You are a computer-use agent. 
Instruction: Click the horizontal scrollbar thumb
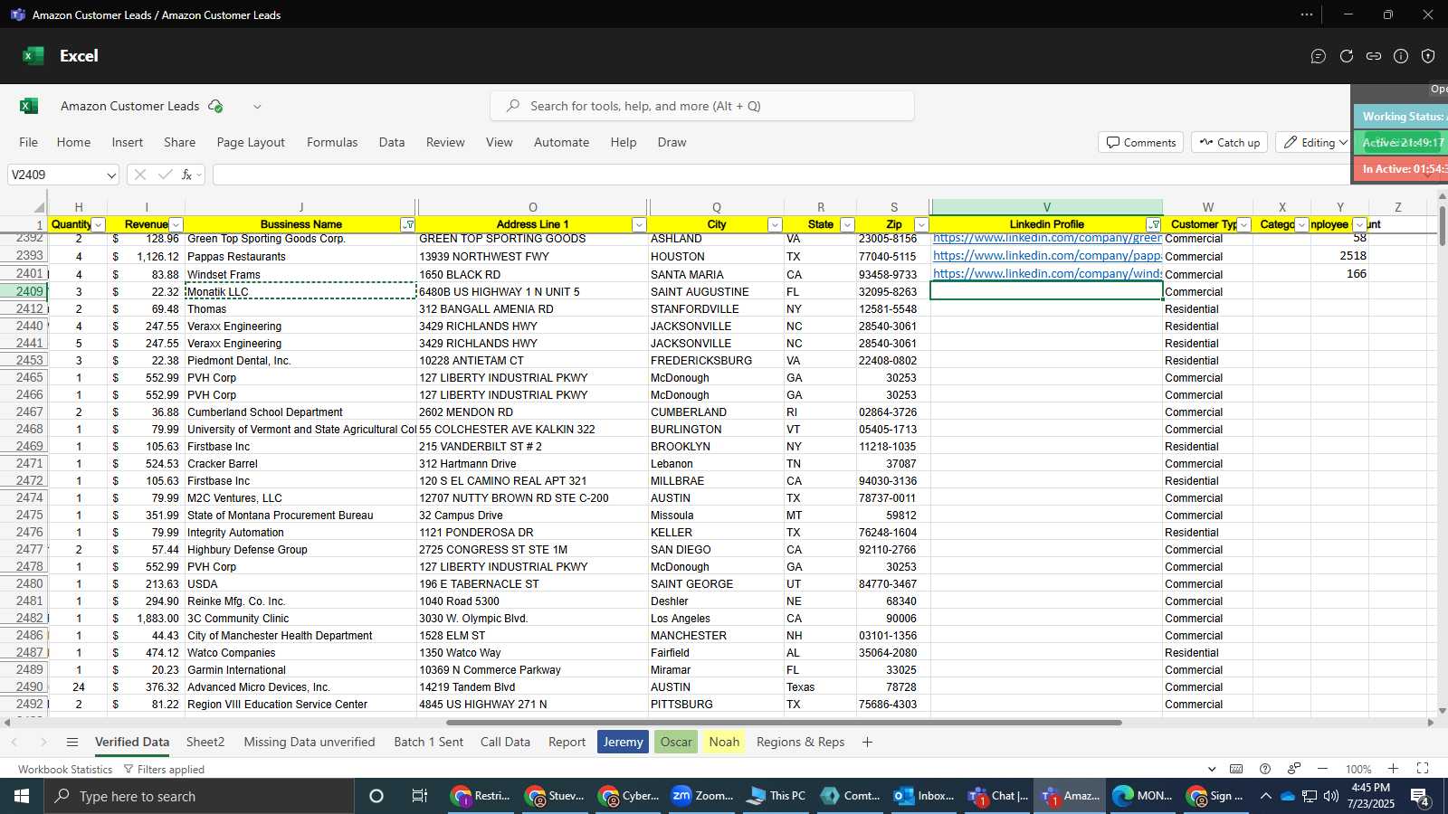784,723
